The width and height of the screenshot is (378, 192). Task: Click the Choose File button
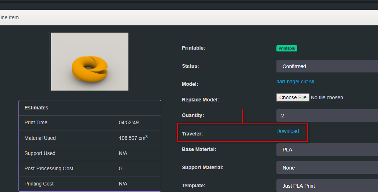[293, 97]
